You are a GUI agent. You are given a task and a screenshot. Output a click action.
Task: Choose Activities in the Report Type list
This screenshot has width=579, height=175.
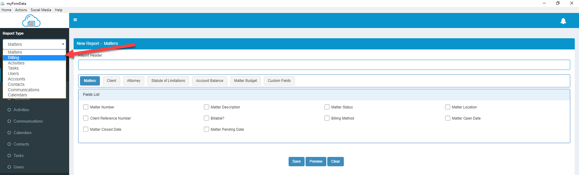34,63
